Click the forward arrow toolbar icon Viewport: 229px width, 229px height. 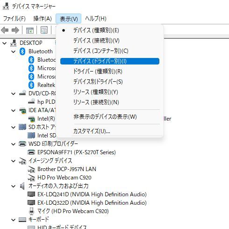click(x=15, y=30)
